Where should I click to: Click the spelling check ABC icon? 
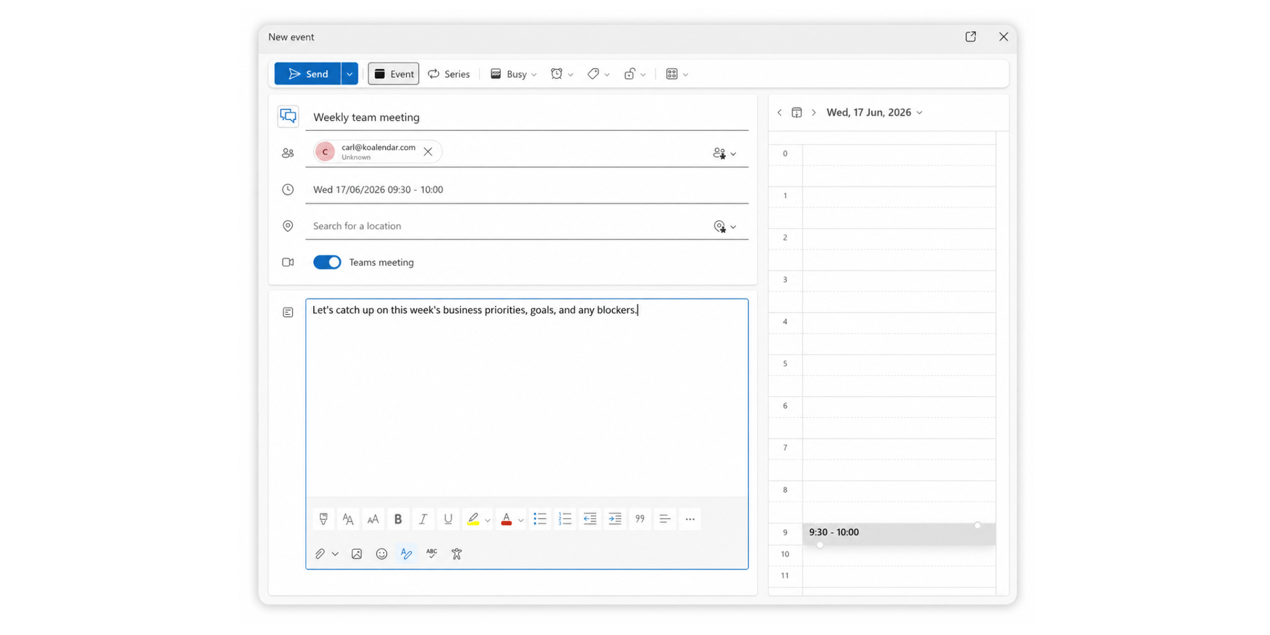[x=432, y=554]
